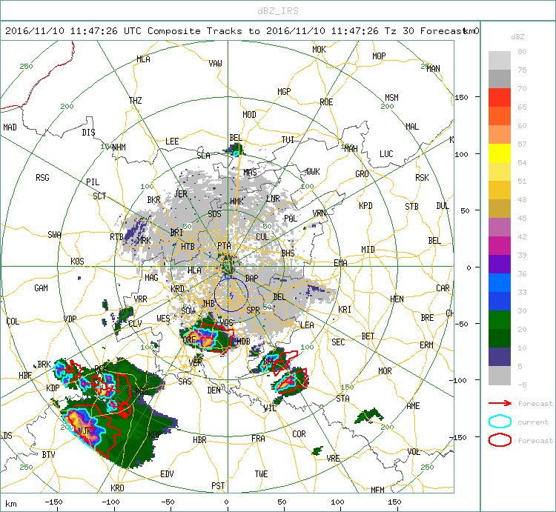Click the VOL station label
This screenshot has height=512, width=556.
414,452
